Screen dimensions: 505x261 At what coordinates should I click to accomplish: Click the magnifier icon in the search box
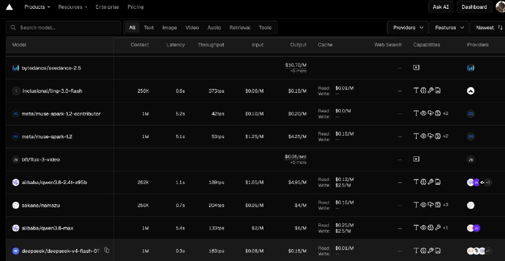pos(13,28)
